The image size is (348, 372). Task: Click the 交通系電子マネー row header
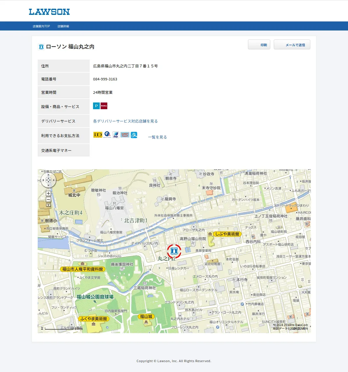pos(64,150)
